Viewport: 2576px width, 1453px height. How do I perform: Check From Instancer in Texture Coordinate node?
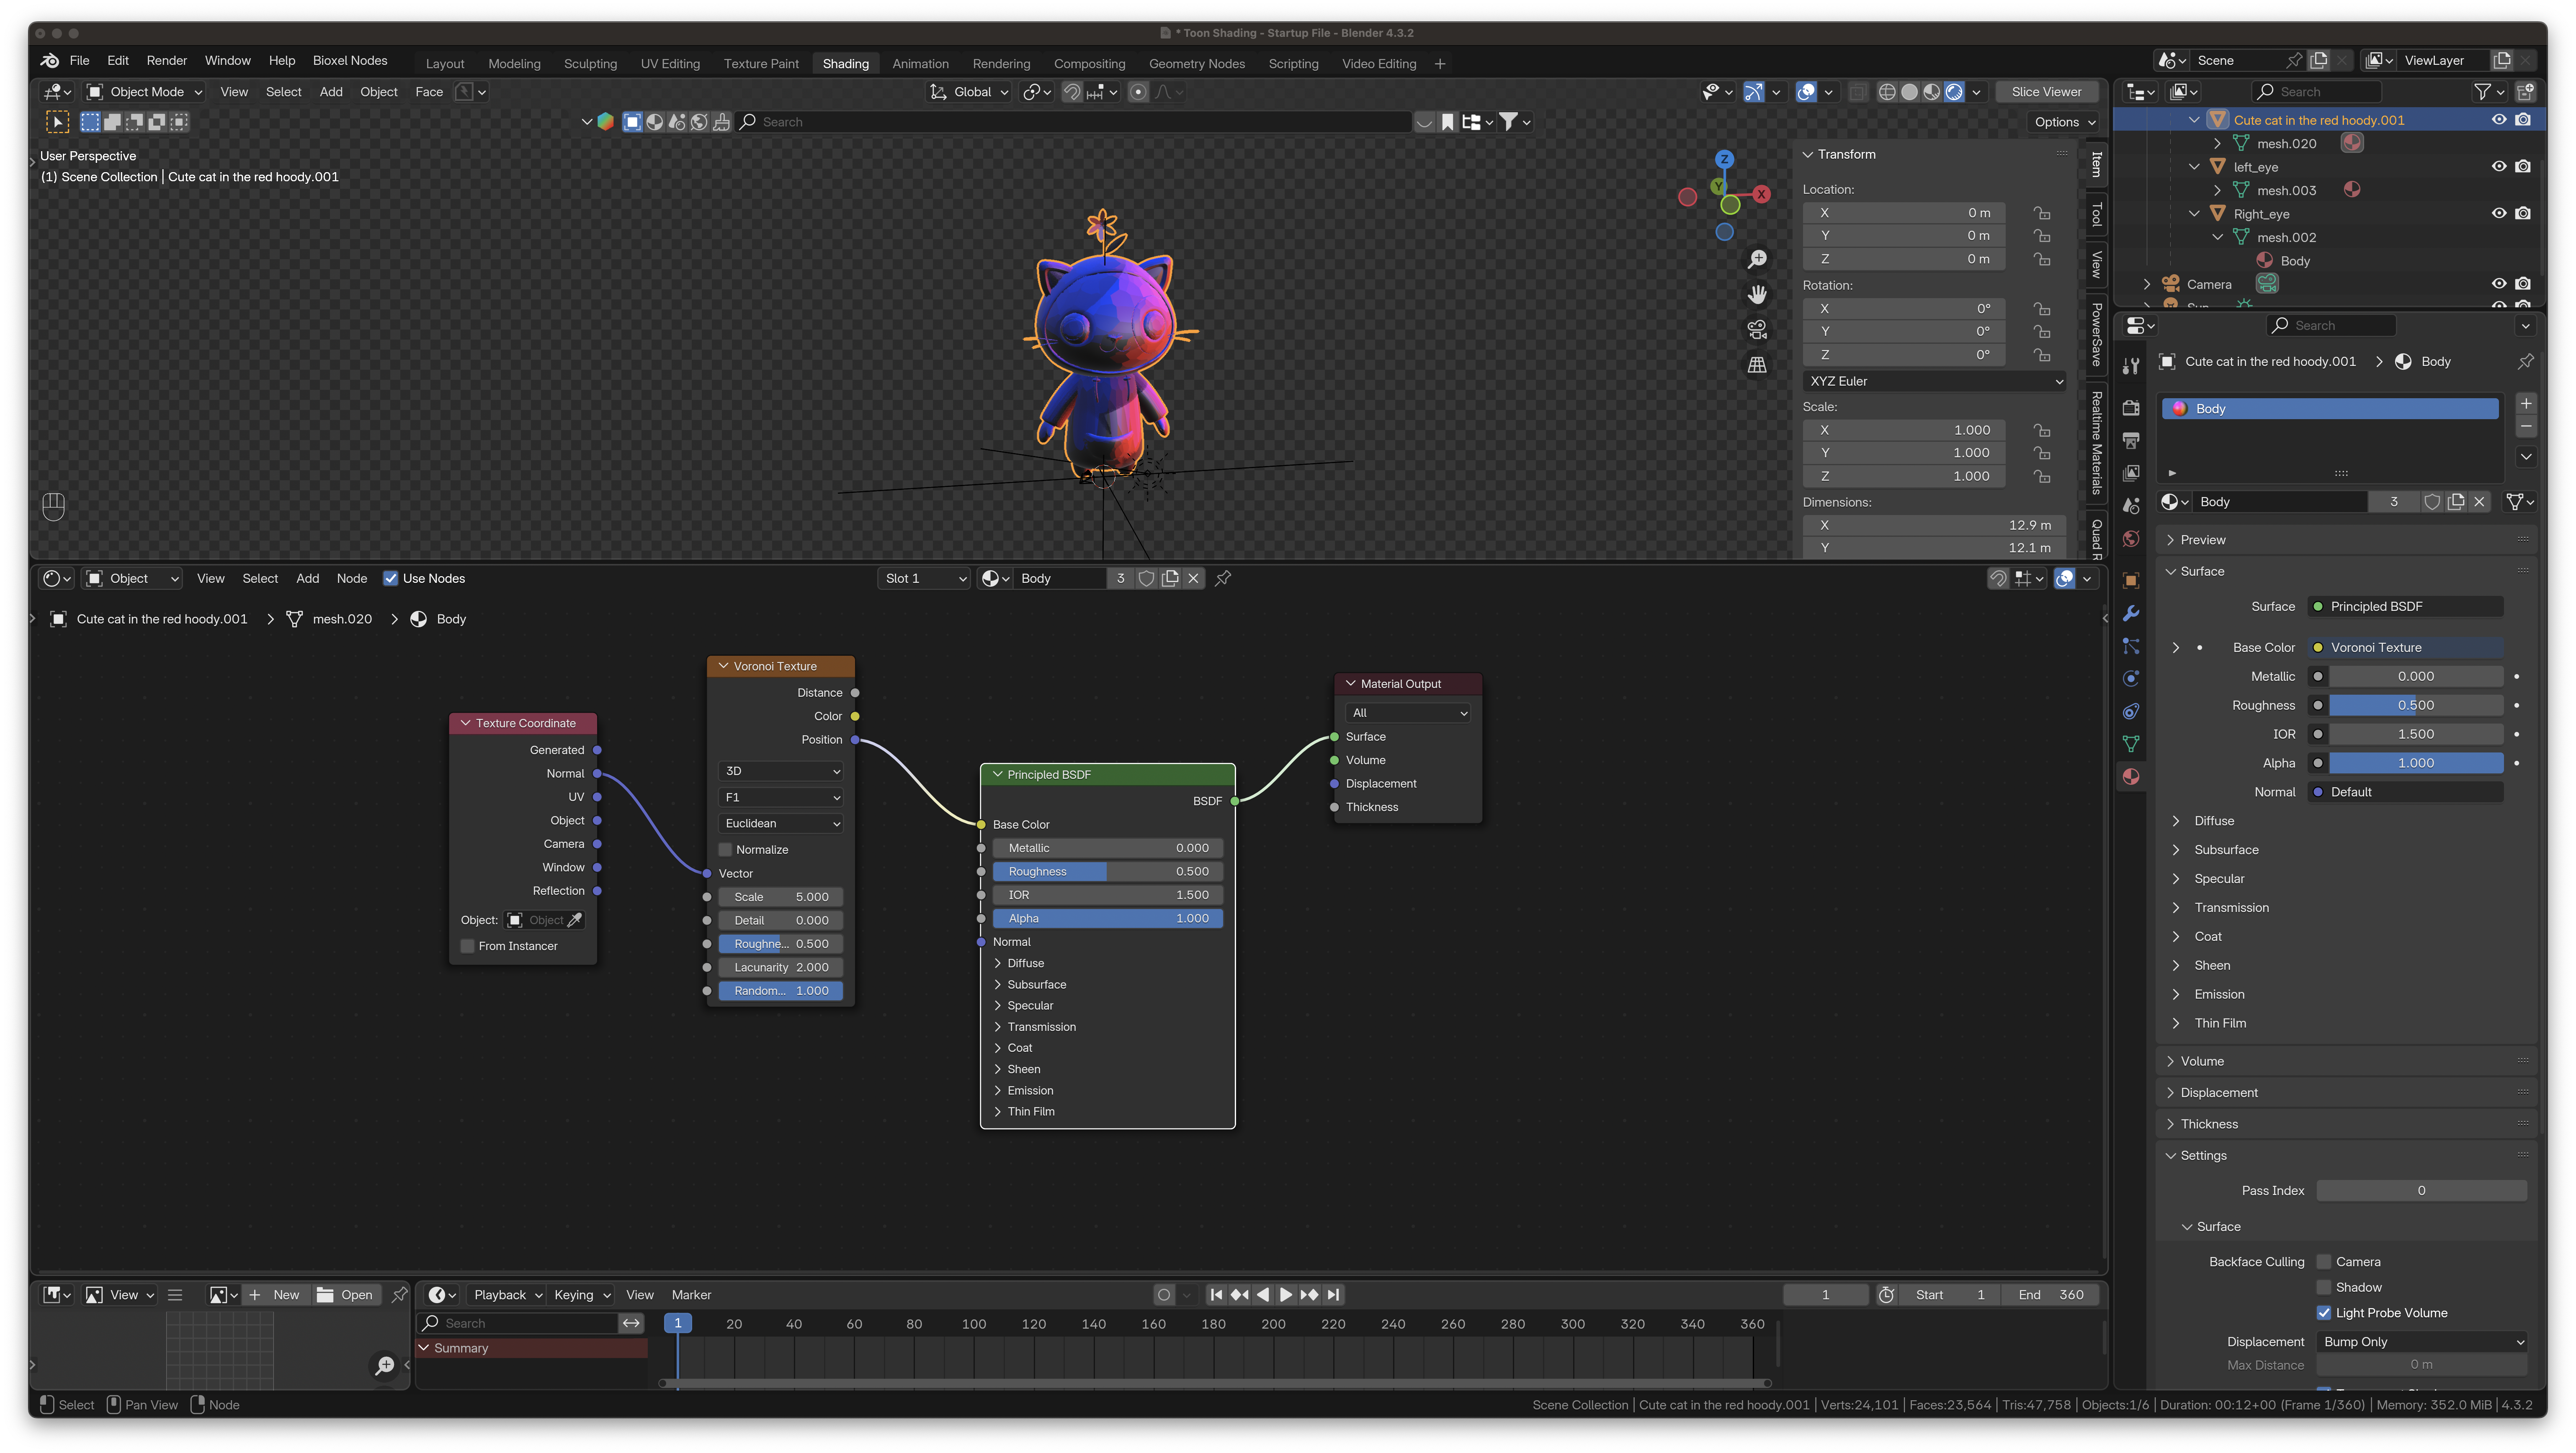(x=467, y=946)
